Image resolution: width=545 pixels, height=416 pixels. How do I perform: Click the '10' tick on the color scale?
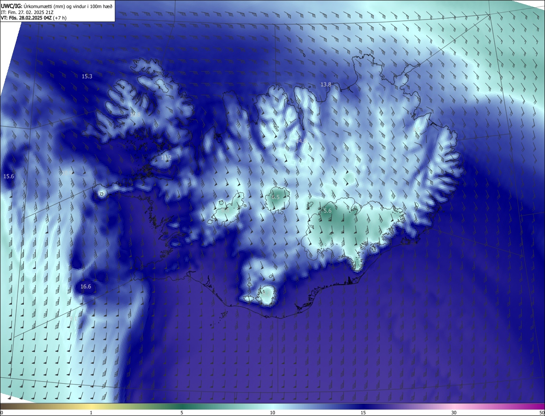(x=272, y=413)
